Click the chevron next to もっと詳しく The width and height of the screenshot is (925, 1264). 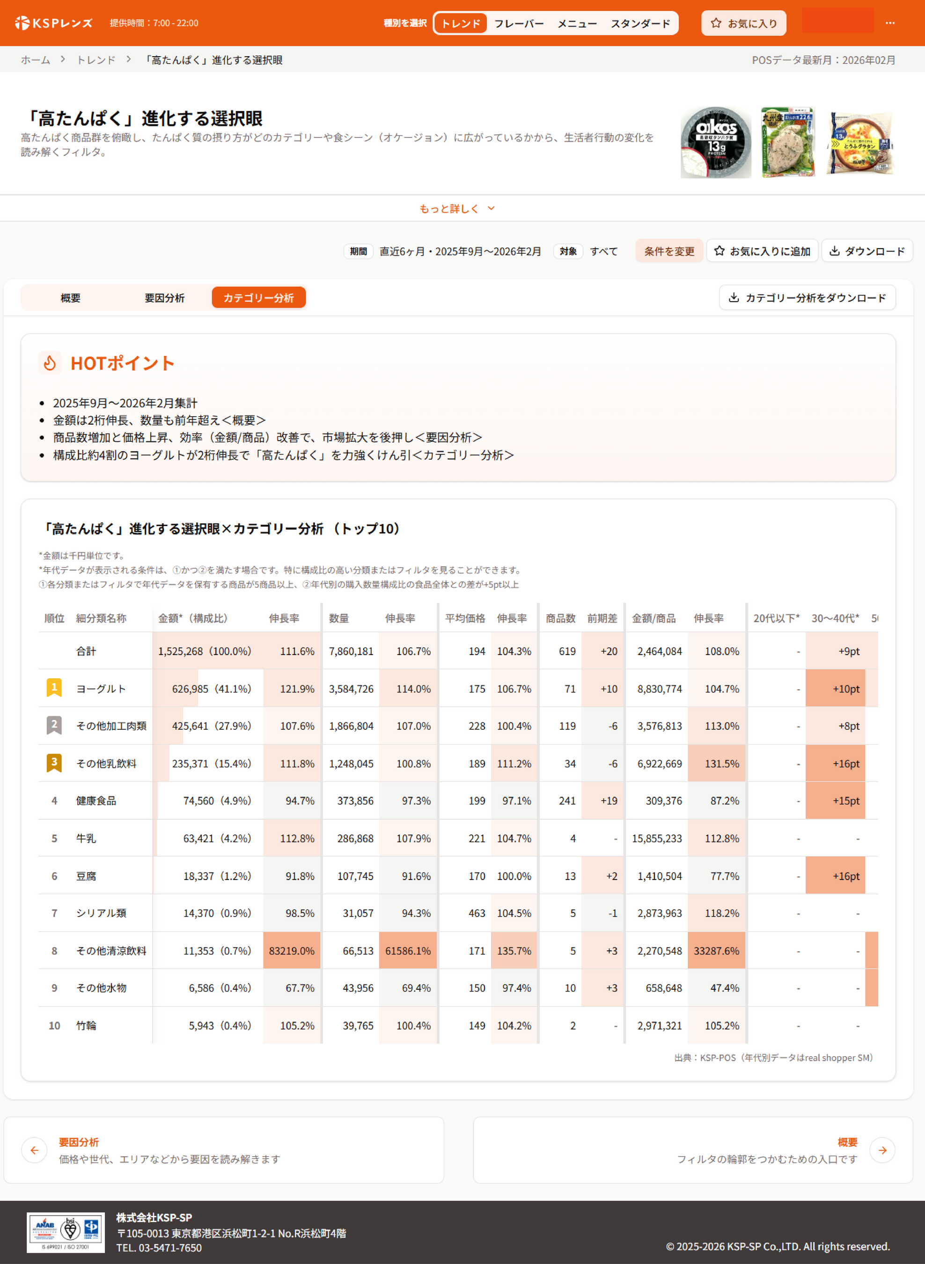(491, 208)
